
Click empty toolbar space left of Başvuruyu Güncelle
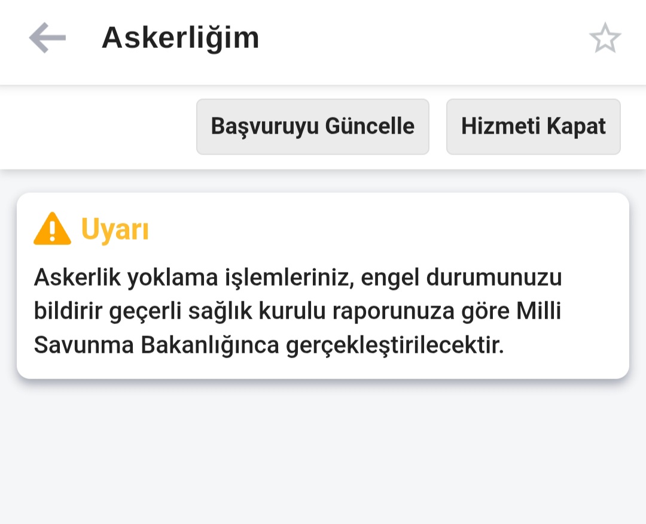tap(96, 127)
